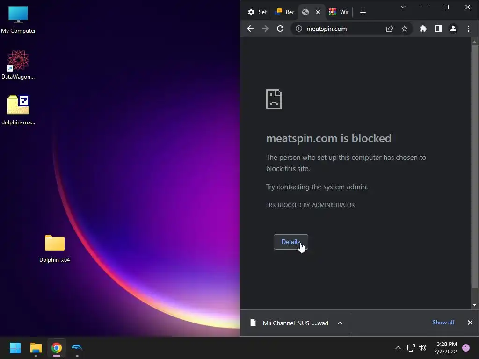
Task: Click the scroll down arrow
Action: (474, 305)
